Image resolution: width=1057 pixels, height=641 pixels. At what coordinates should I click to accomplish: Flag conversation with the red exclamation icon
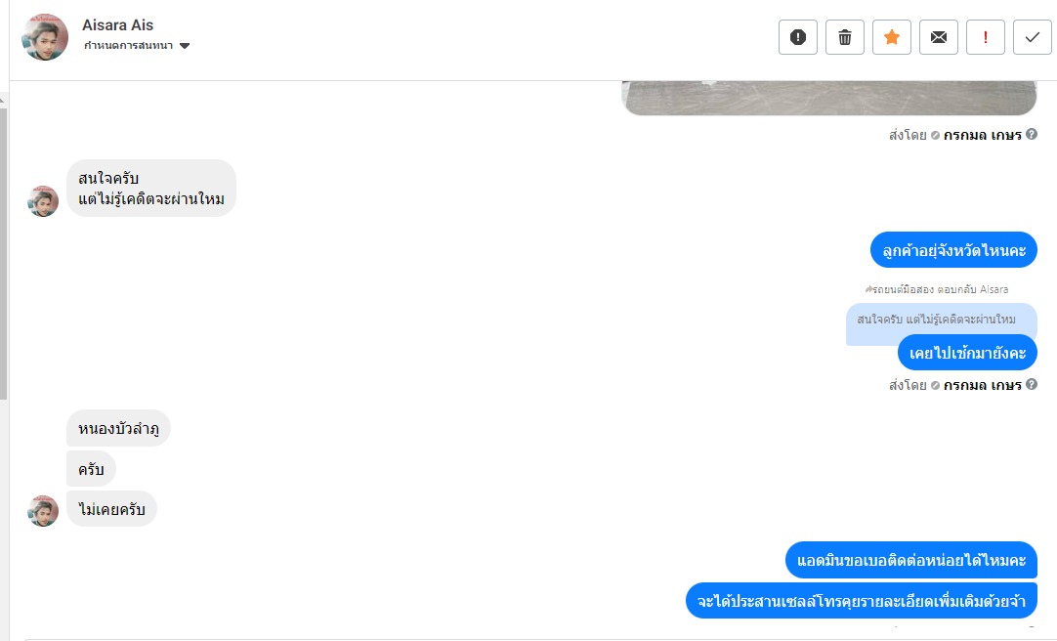pyautogui.click(x=985, y=37)
